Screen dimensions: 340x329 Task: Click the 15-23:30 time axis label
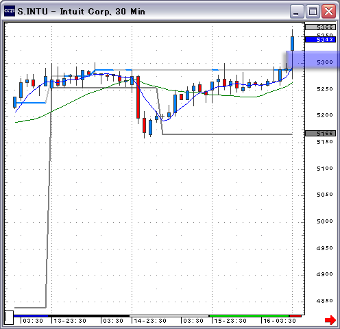[x=230, y=321]
